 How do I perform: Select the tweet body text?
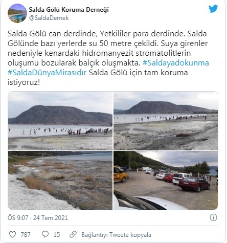coord(108,58)
